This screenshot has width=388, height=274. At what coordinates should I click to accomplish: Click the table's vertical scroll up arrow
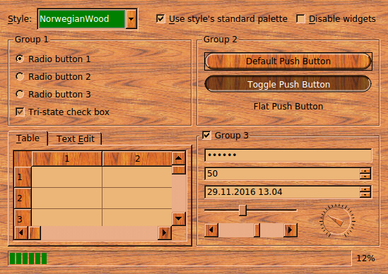coord(178,158)
